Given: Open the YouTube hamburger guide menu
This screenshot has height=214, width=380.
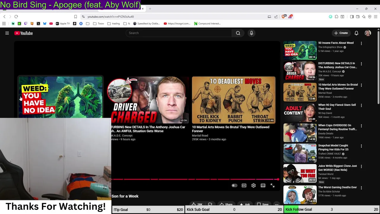Looking at the screenshot, I should point(7,33).
